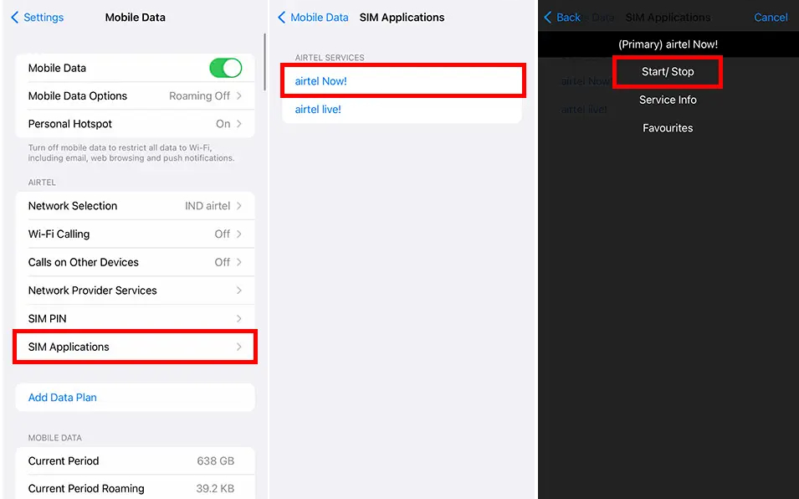Screen dimensions: 799x499
Task: Open Wi-Fi Calling settings
Action: (135, 234)
